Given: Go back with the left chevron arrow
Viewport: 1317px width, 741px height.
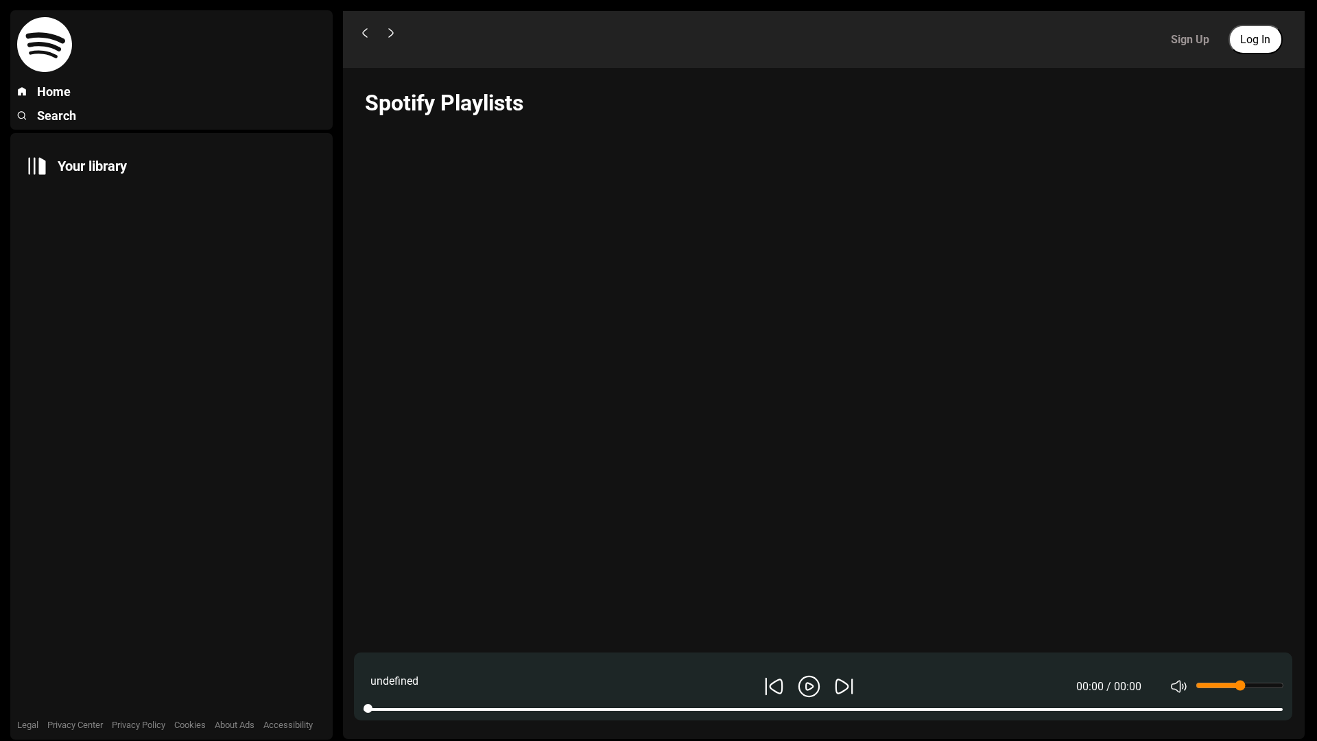Looking at the screenshot, I should tap(365, 33).
